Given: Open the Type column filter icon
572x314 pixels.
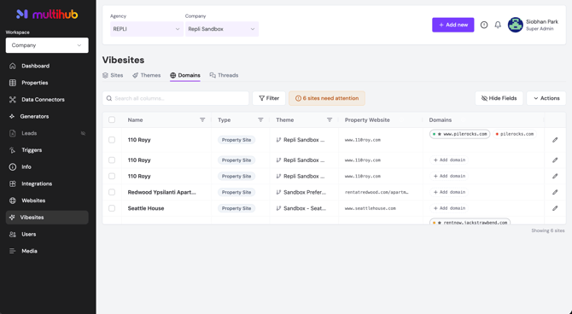Looking at the screenshot, I should [x=260, y=120].
